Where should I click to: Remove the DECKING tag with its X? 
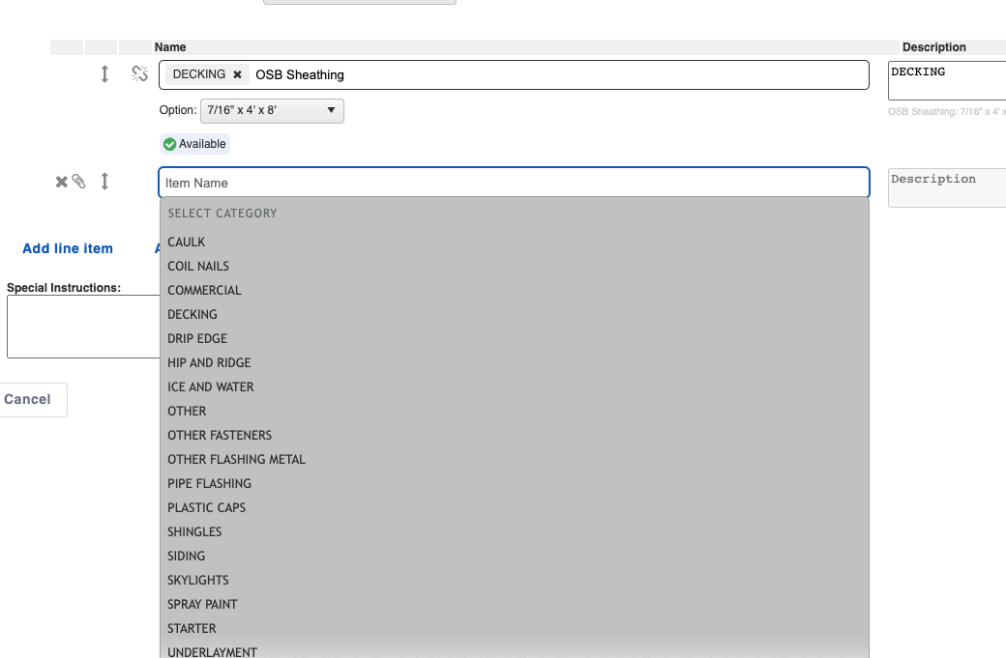(x=238, y=74)
